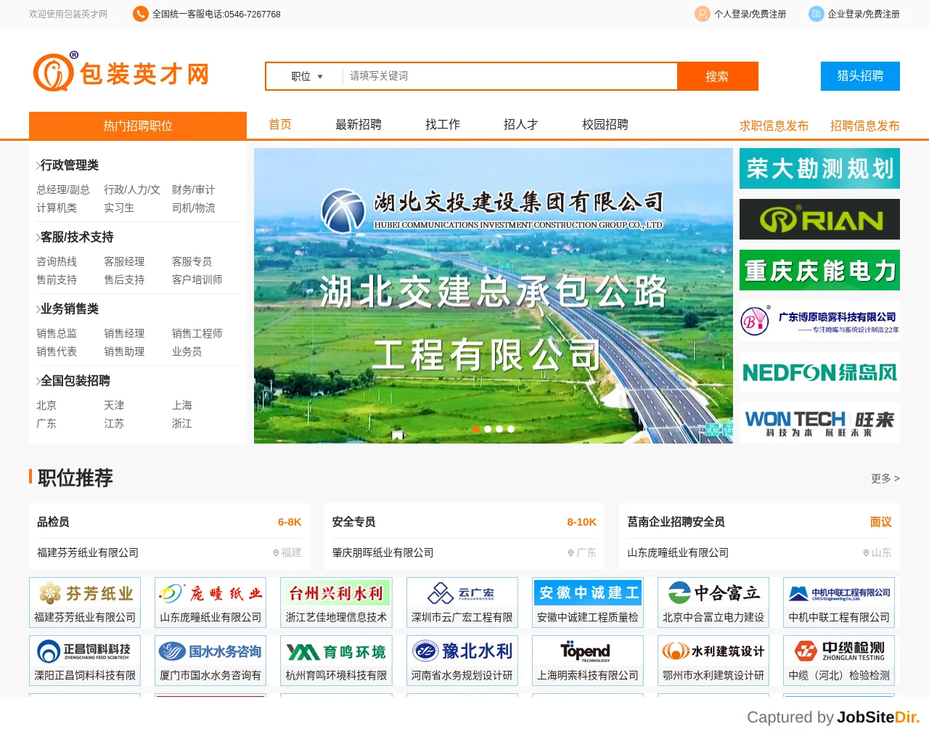Open 安徽中诚建工 logo
This screenshot has height=739, width=929.
pos(588,593)
